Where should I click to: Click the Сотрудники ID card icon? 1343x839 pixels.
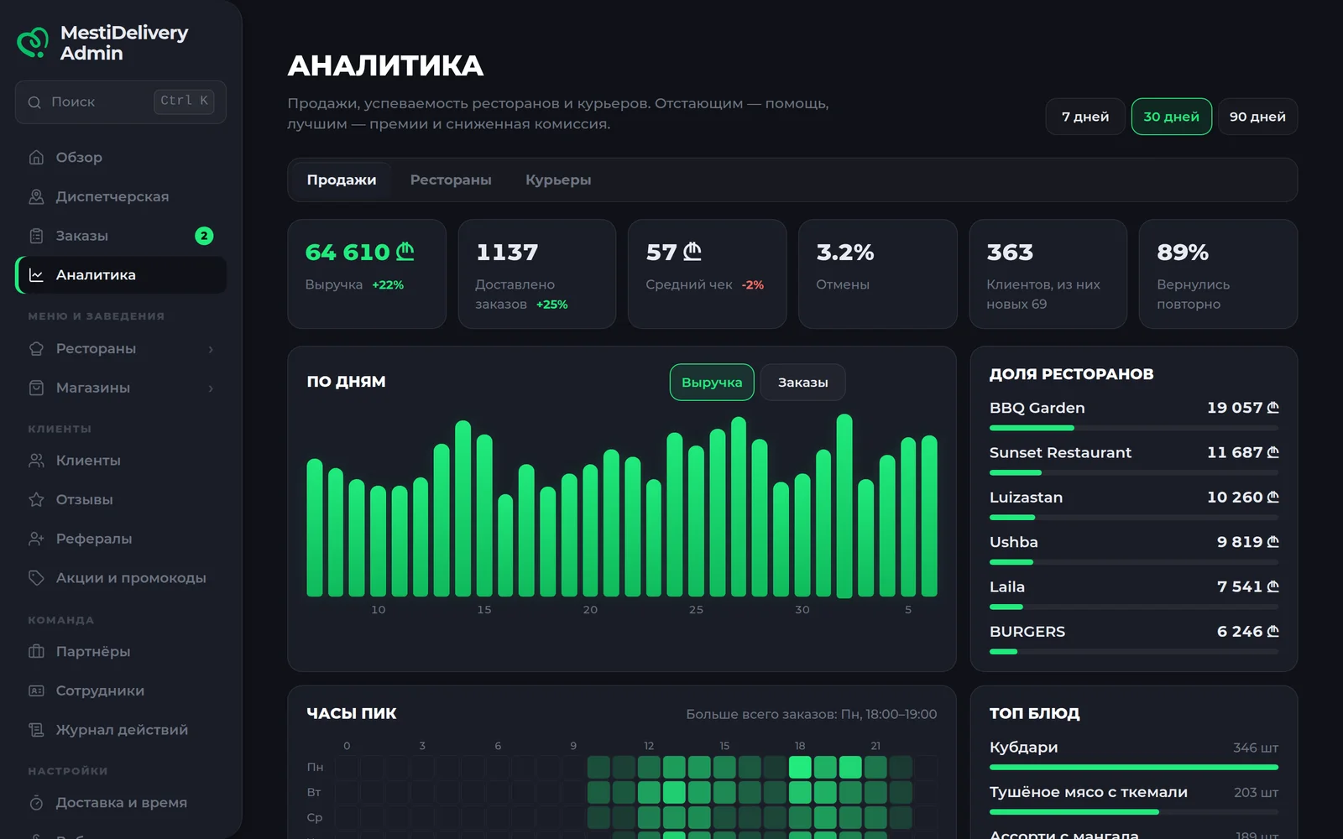point(36,690)
